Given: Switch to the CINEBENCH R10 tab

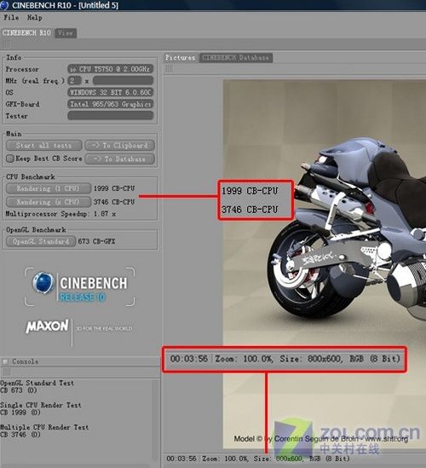Looking at the screenshot, I should [26, 33].
